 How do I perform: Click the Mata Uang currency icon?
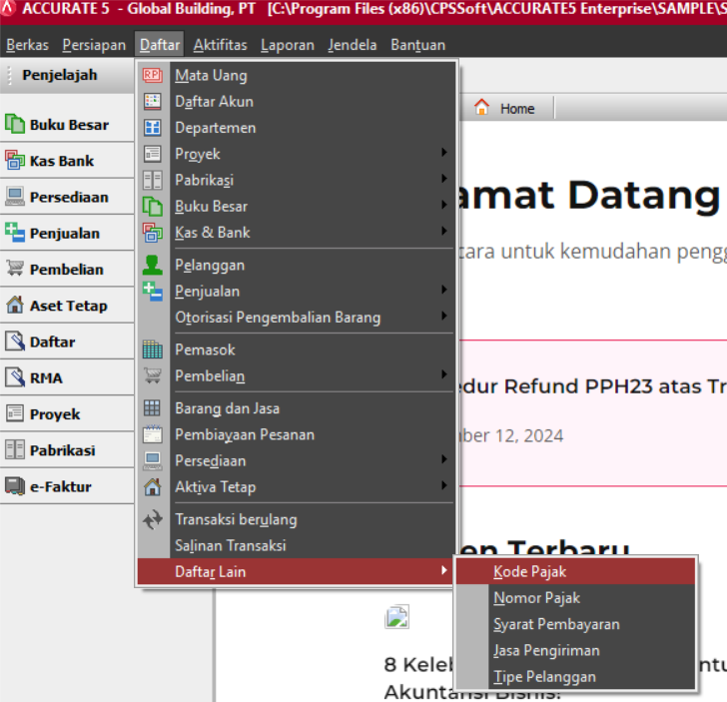pyautogui.click(x=152, y=75)
